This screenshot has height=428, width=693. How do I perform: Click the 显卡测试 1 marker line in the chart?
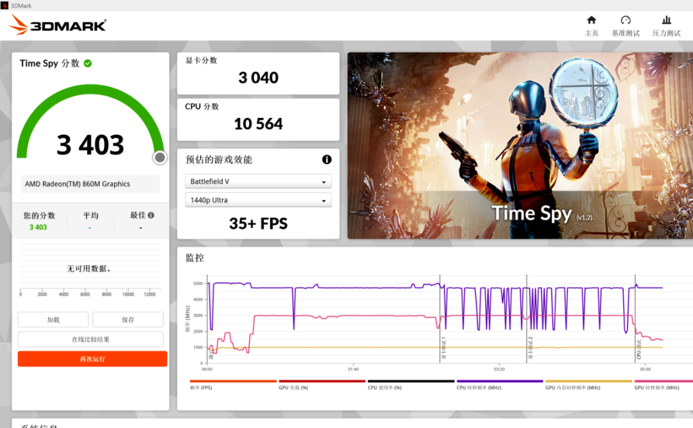click(x=440, y=318)
